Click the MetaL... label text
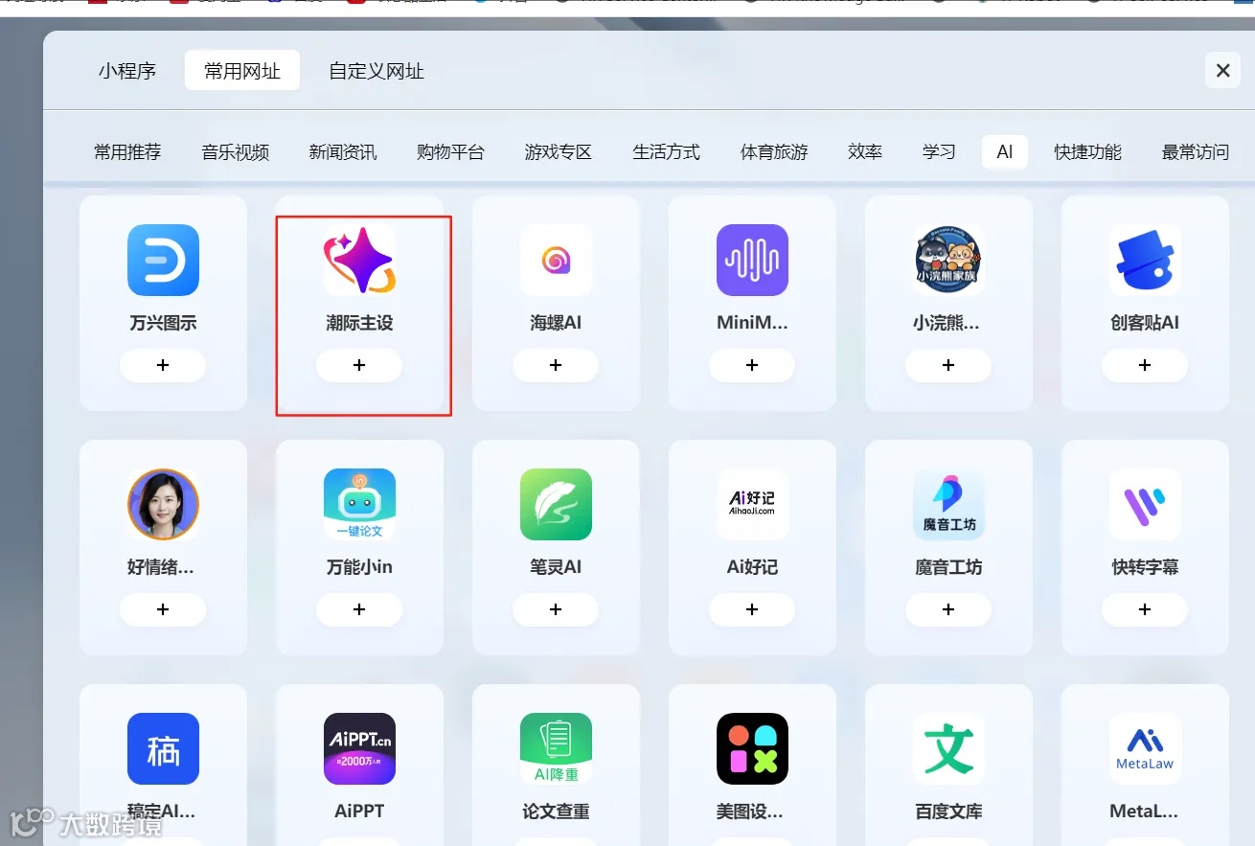The height and width of the screenshot is (846, 1255). 1145,812
